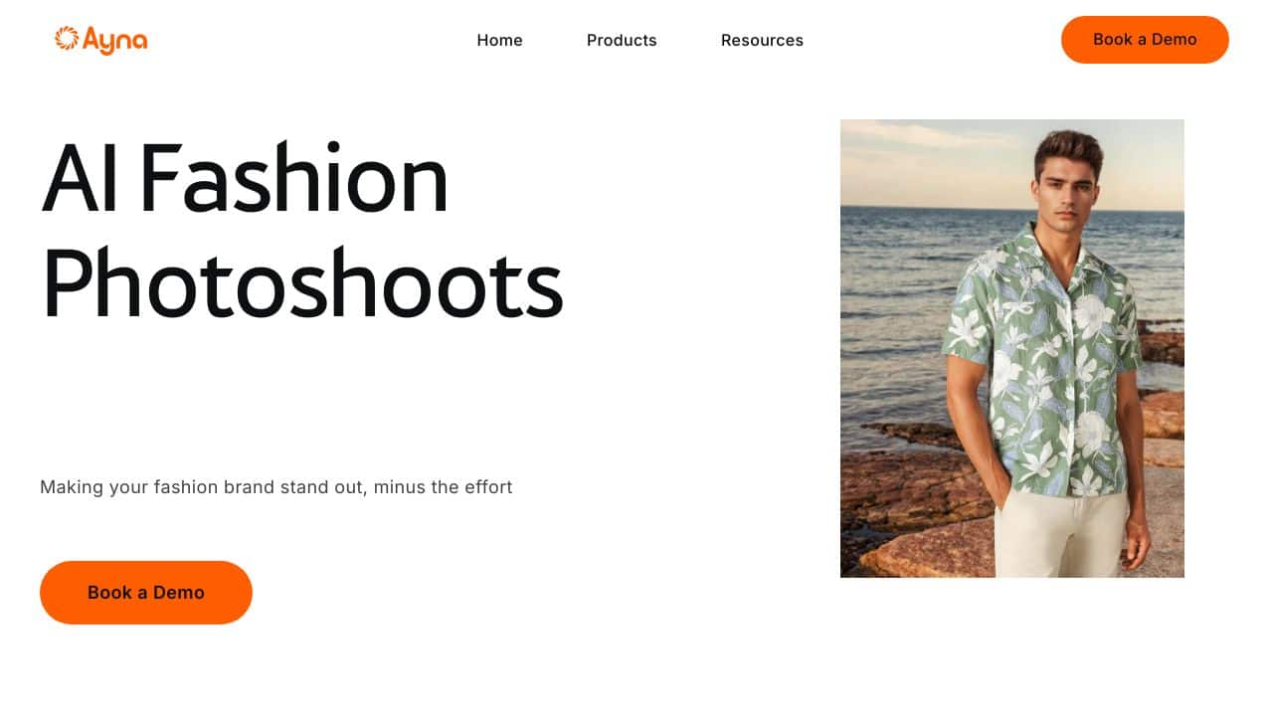Image resolution: width=1273 pixels, height=716 pixels.
Task: Click the "AI Fashion" heading line
Action: tap(245, 179)
